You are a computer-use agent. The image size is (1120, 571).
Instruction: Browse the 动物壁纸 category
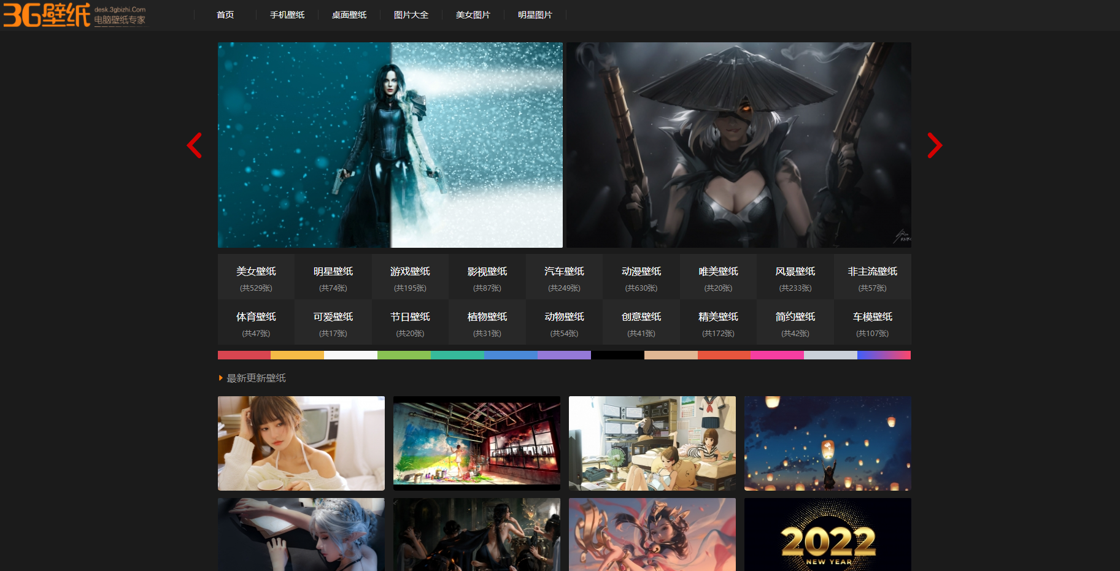pos(564,323)
